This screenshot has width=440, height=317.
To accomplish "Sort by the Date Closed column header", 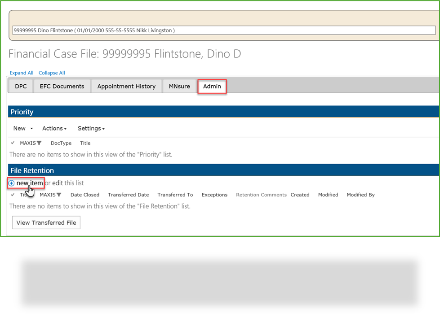I will pyautogui.click(x=84, y=195).
